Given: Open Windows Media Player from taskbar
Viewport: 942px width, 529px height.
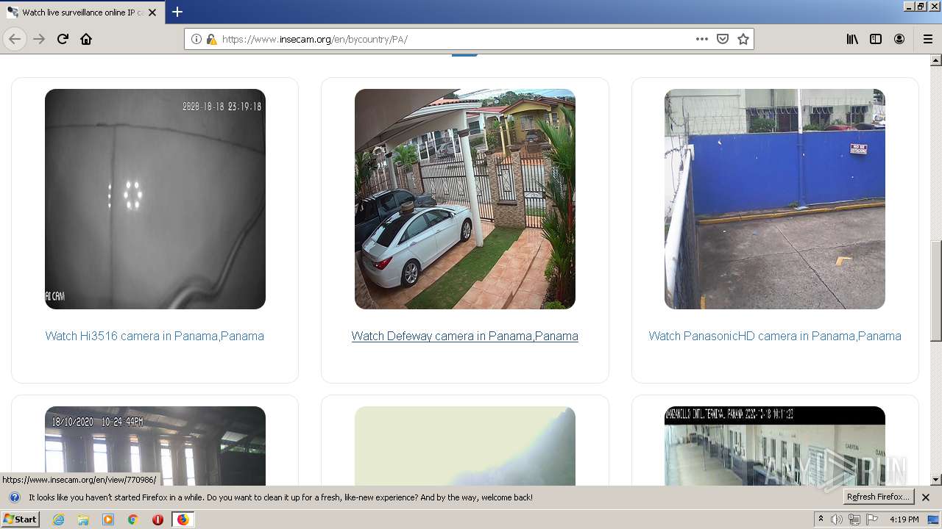Looking at the screenshot, I should 108,519.
